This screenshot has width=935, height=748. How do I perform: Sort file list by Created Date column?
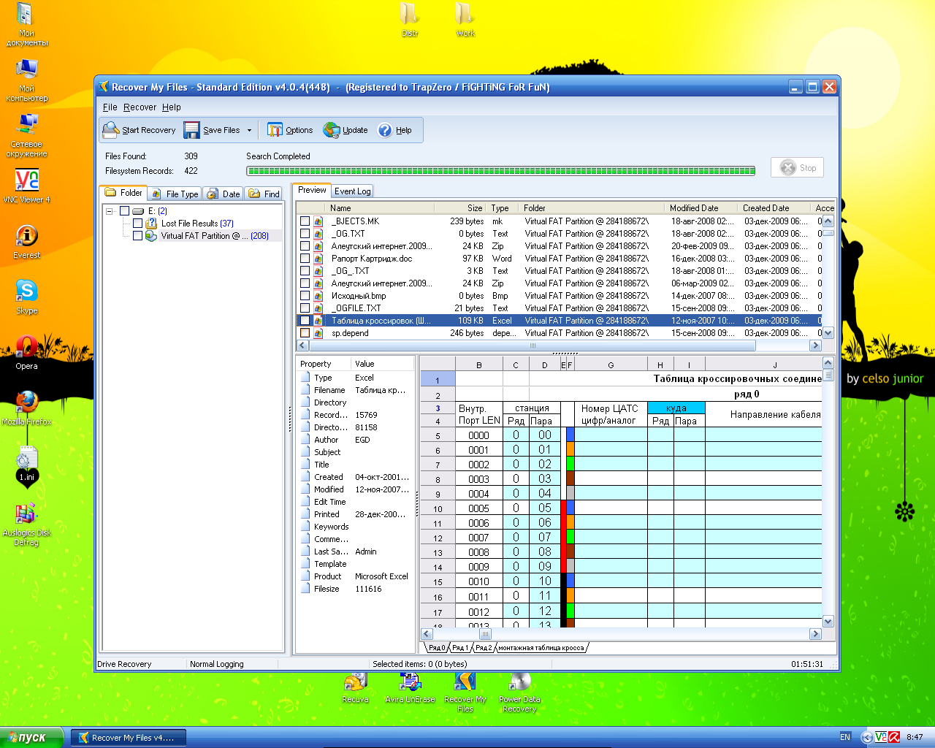coord(775,208)
